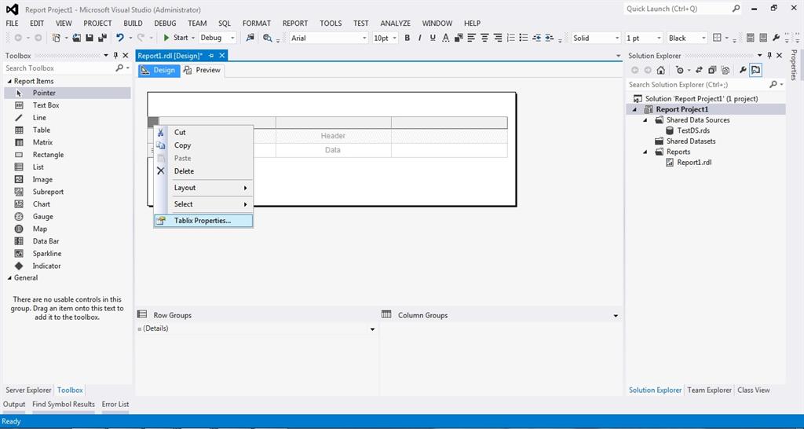Open the (Details) row group dropdown arrow
Screen dimensions: 804x429
click(373, 329)
